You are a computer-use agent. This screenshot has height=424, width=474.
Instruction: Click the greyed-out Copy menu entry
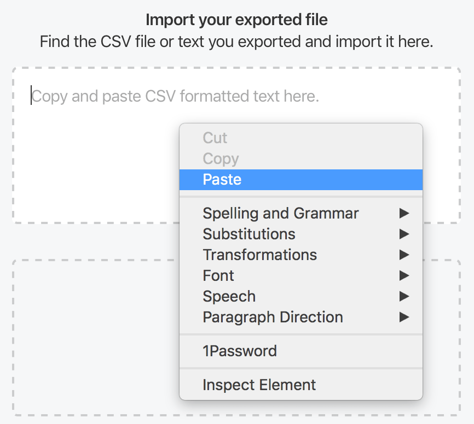click(x=221, y=159)
